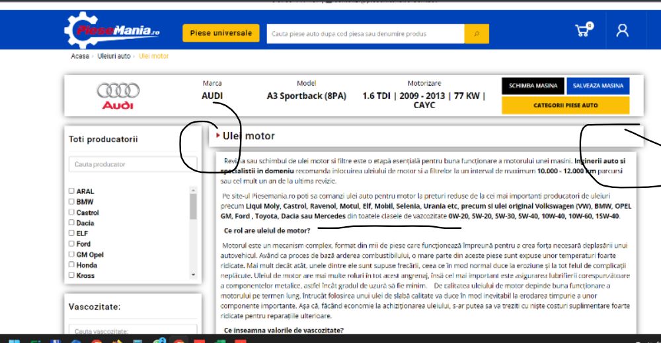Click the producer list scroll-up arrow
661x343 pixels.
click(193, 190)
